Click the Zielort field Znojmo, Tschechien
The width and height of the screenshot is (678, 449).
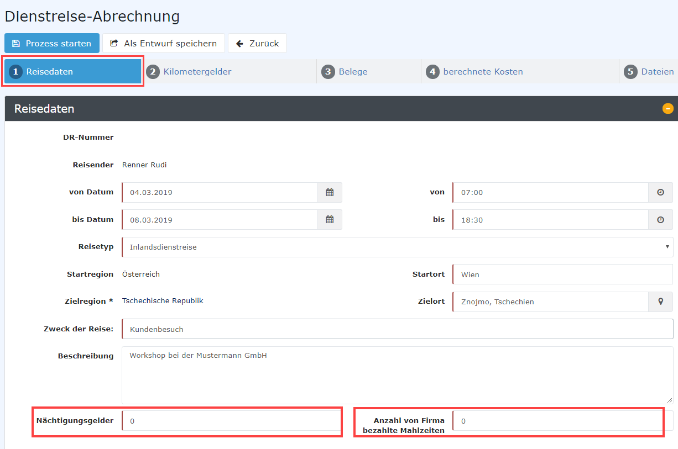click(x=550, y=302)
